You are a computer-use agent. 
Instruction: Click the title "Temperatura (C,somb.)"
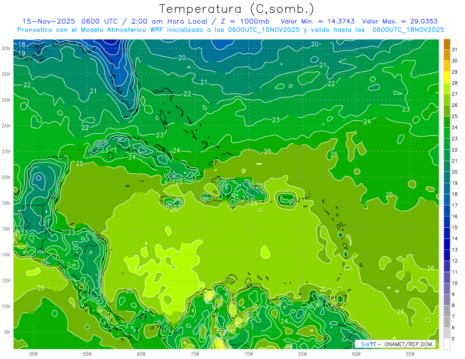click(x=236, y=9)
